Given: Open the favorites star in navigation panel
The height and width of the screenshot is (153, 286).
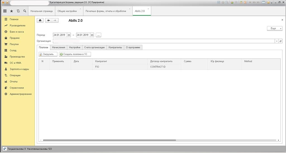Looking at the screenshot, I should [11, 11].
